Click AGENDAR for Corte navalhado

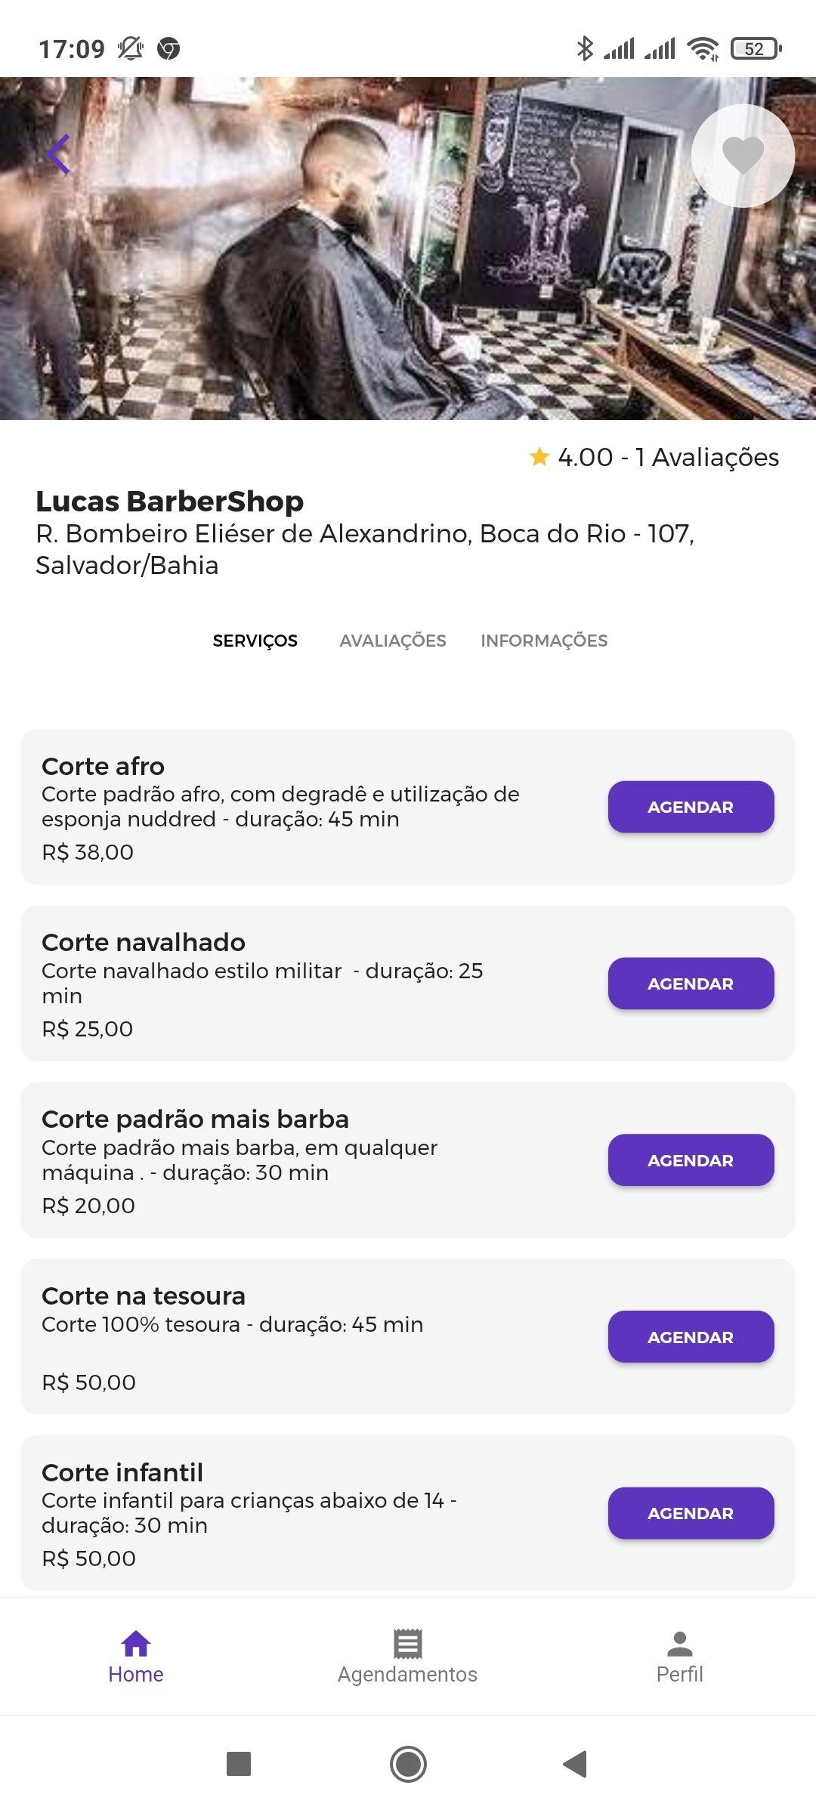point(691,984)
